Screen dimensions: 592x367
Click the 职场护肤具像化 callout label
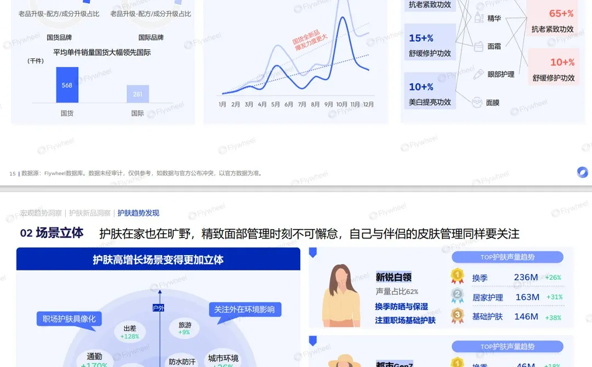tap(69, 319)
